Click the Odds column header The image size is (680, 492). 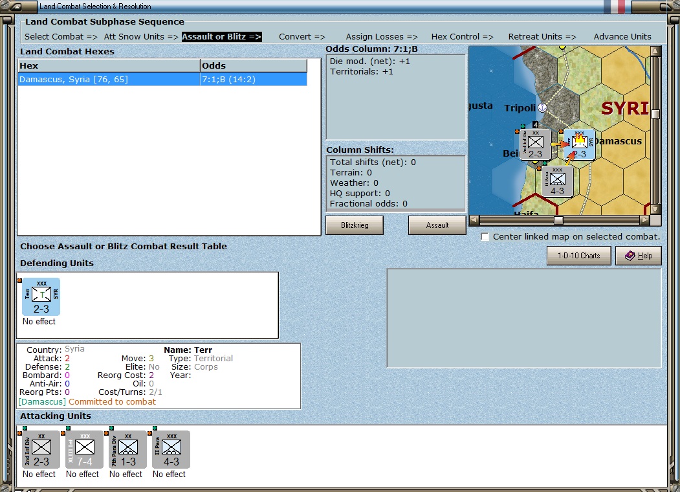(x=253, y=65)
